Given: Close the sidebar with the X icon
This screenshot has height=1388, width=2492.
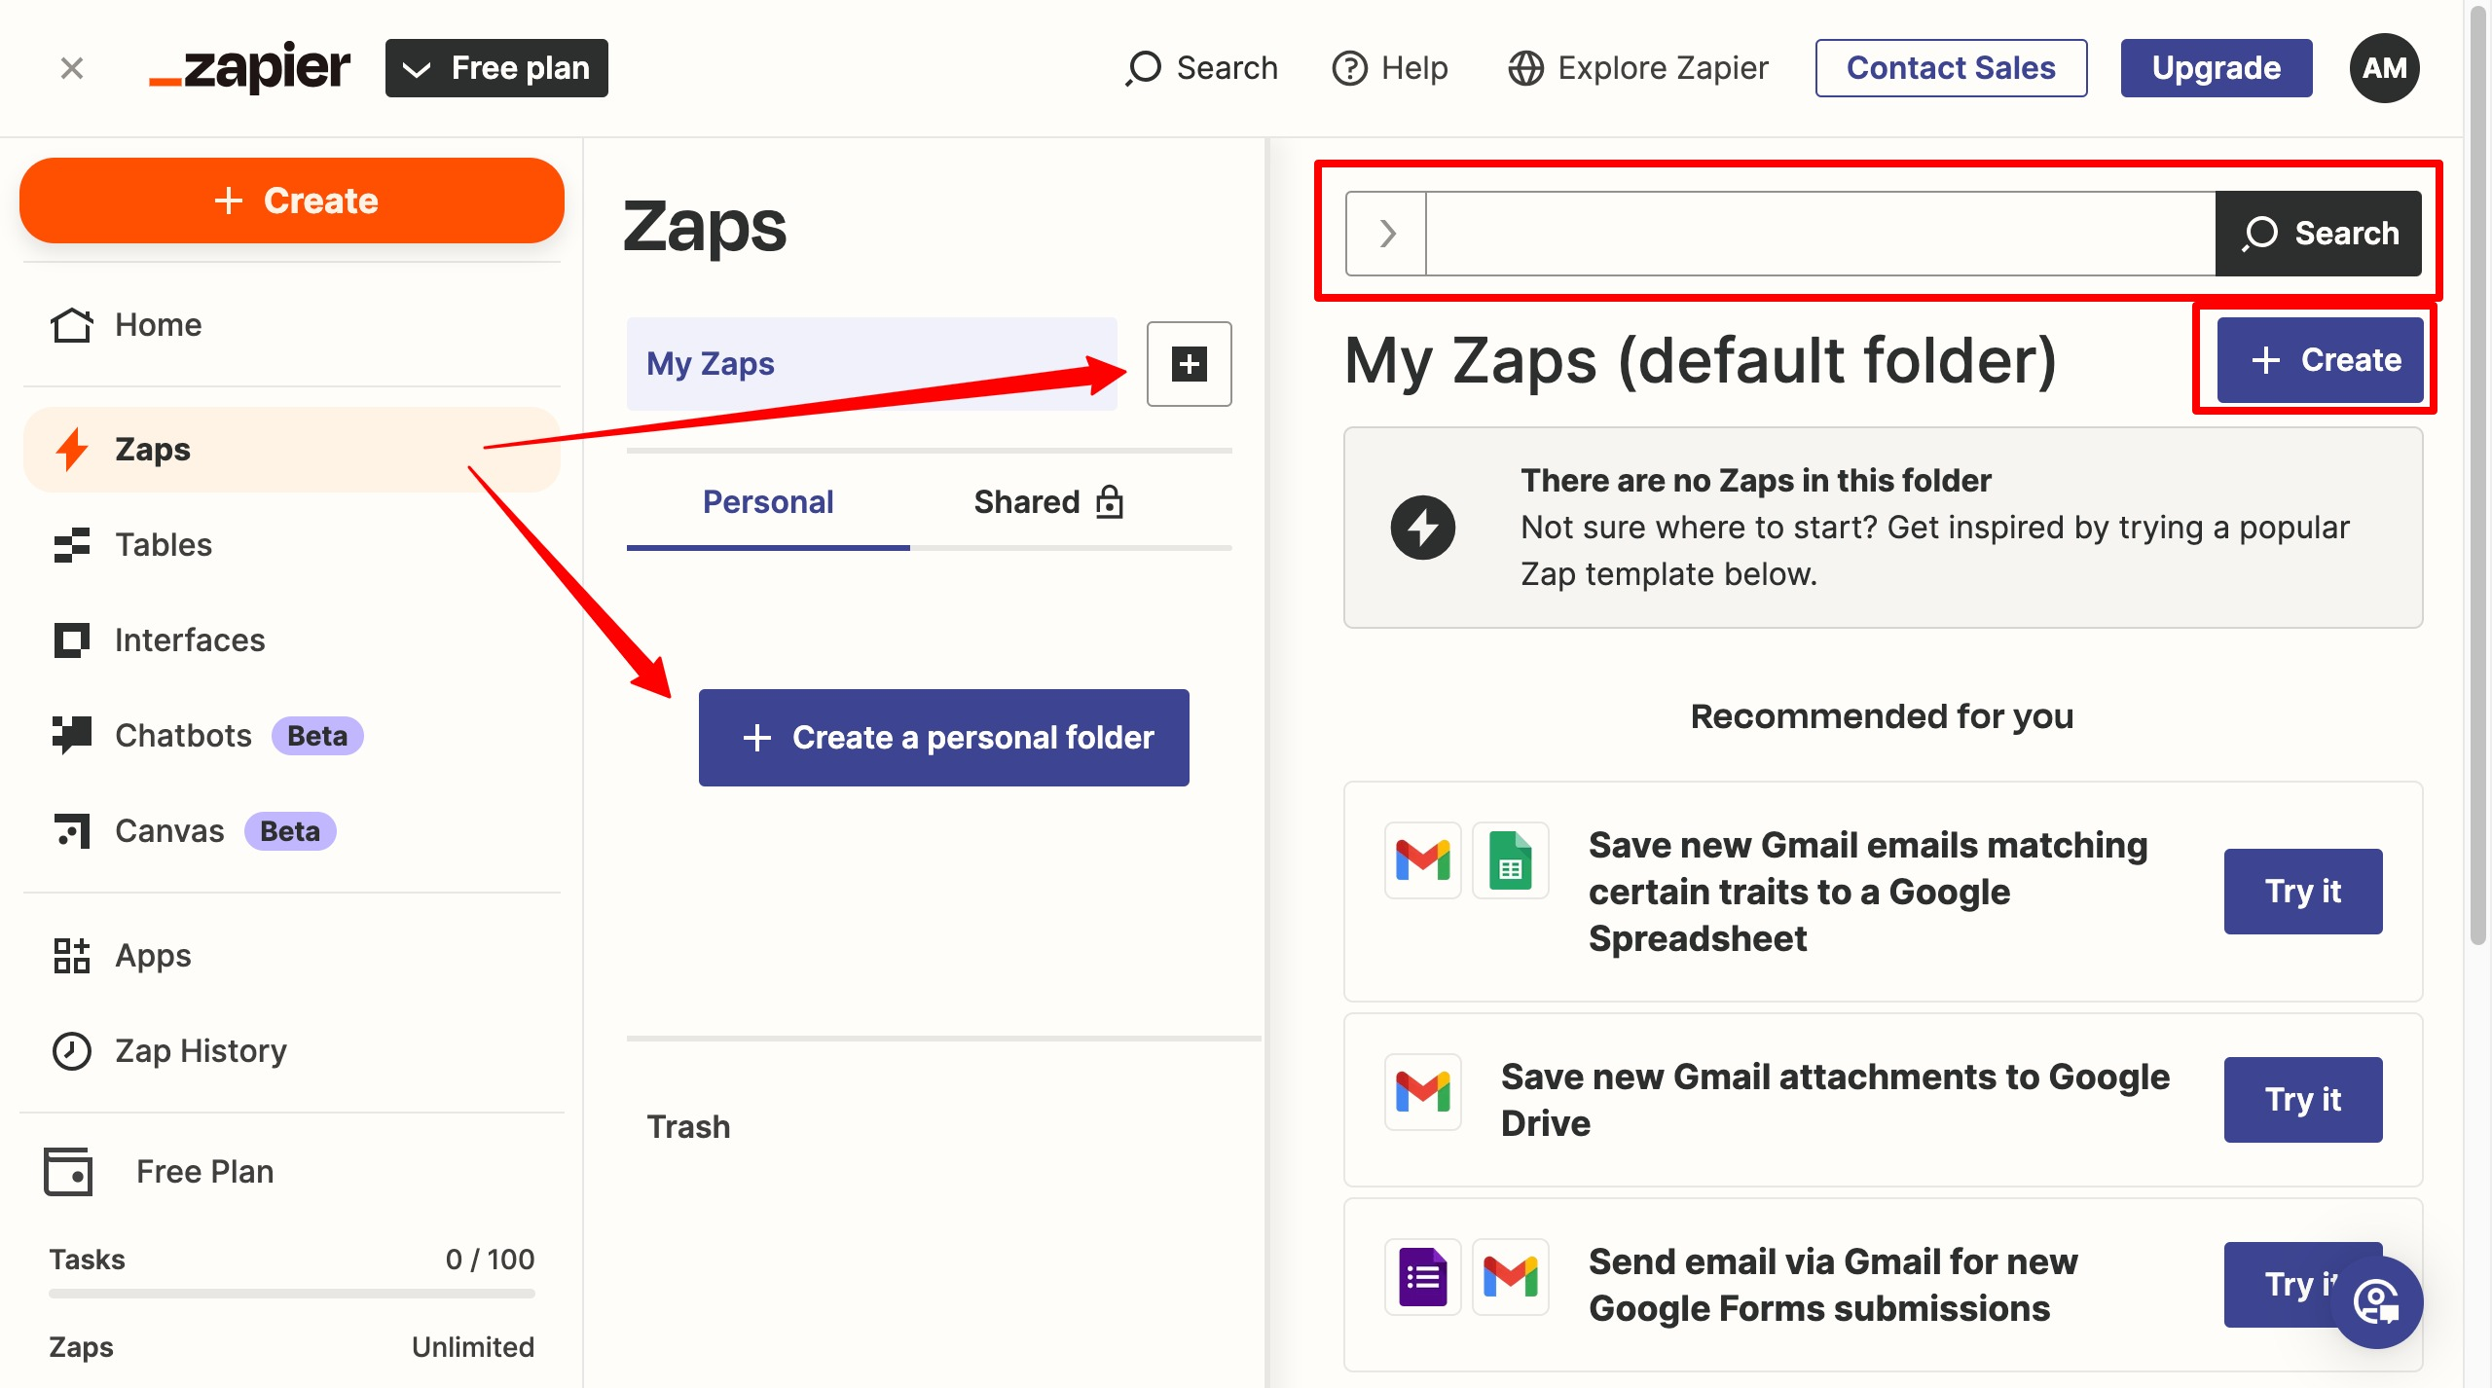Looking at the screenshot, I should point(72,68).
